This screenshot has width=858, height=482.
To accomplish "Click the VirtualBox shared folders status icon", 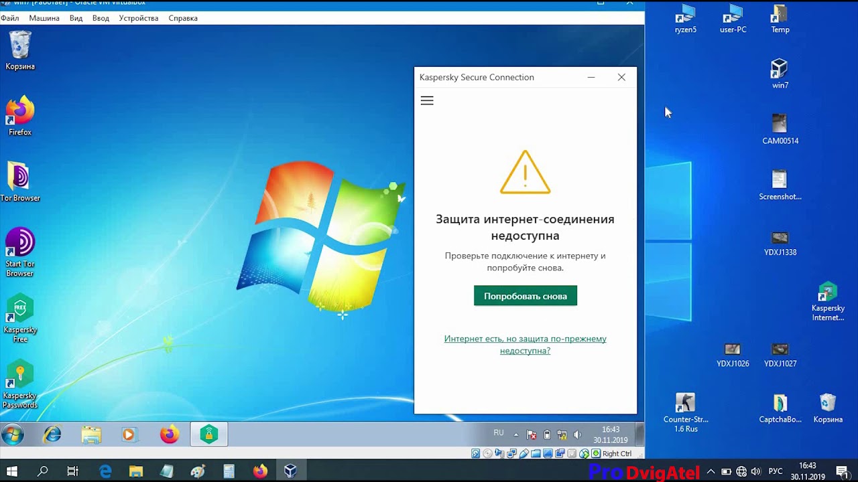I will (x=536, y=453).
